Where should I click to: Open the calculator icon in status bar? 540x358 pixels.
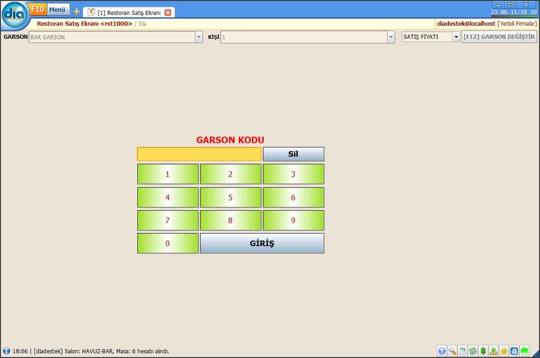463,351
